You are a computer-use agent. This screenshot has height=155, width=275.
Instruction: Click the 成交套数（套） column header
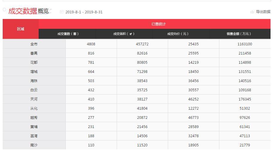68,34
